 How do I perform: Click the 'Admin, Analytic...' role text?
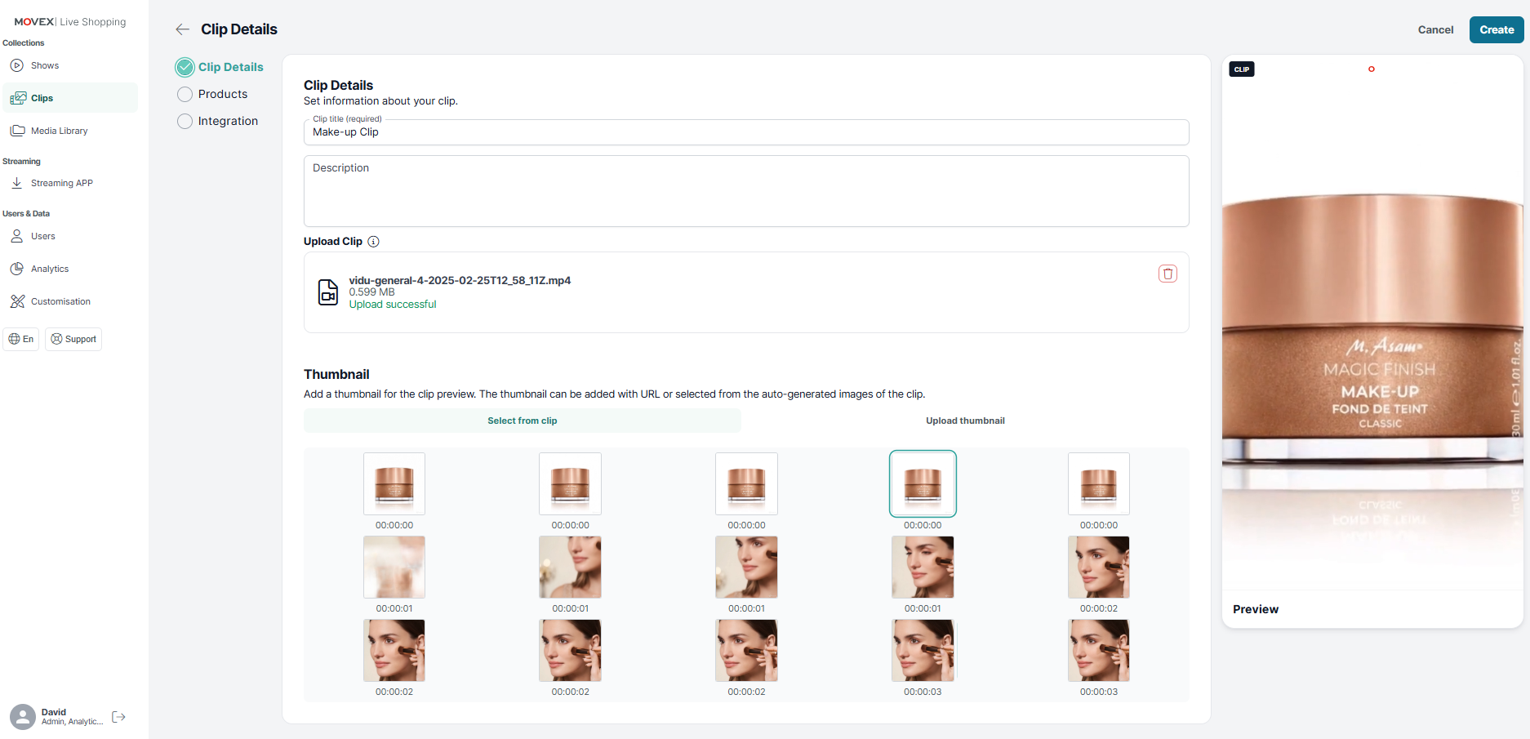coord(73,722)
